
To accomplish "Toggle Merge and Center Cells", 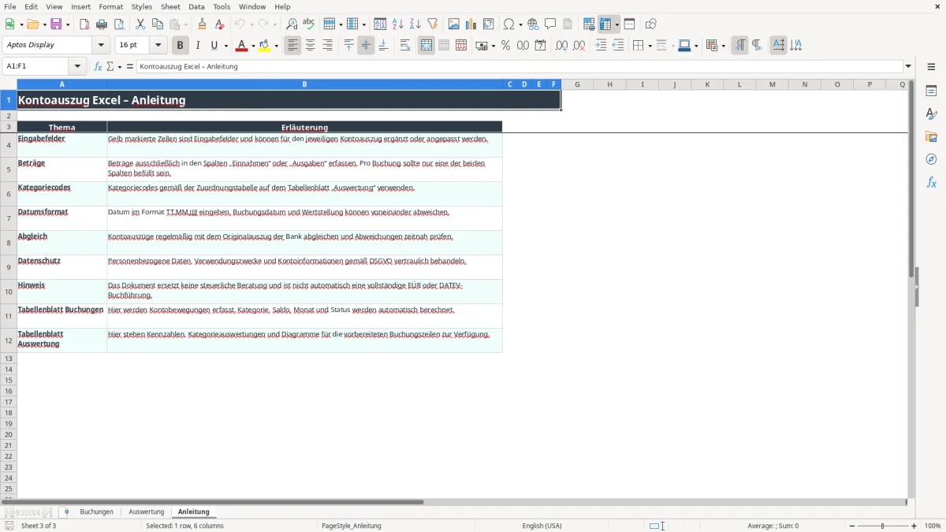I will [426, 46].
